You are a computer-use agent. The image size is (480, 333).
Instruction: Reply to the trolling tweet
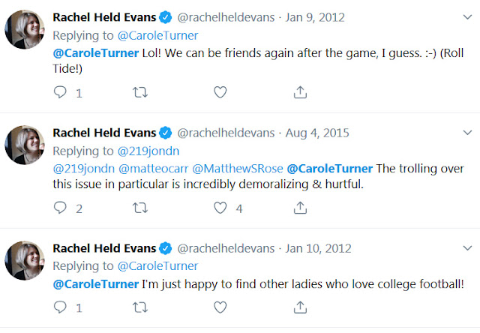point(61,208)
